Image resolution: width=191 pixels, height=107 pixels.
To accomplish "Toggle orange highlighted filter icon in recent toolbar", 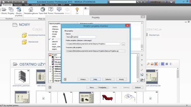I will pyautogui.click(x=156, y=64).
